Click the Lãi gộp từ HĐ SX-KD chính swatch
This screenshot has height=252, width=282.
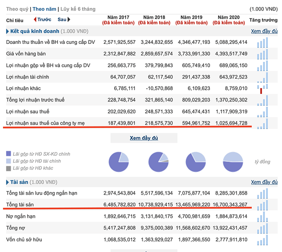[9, 154]
